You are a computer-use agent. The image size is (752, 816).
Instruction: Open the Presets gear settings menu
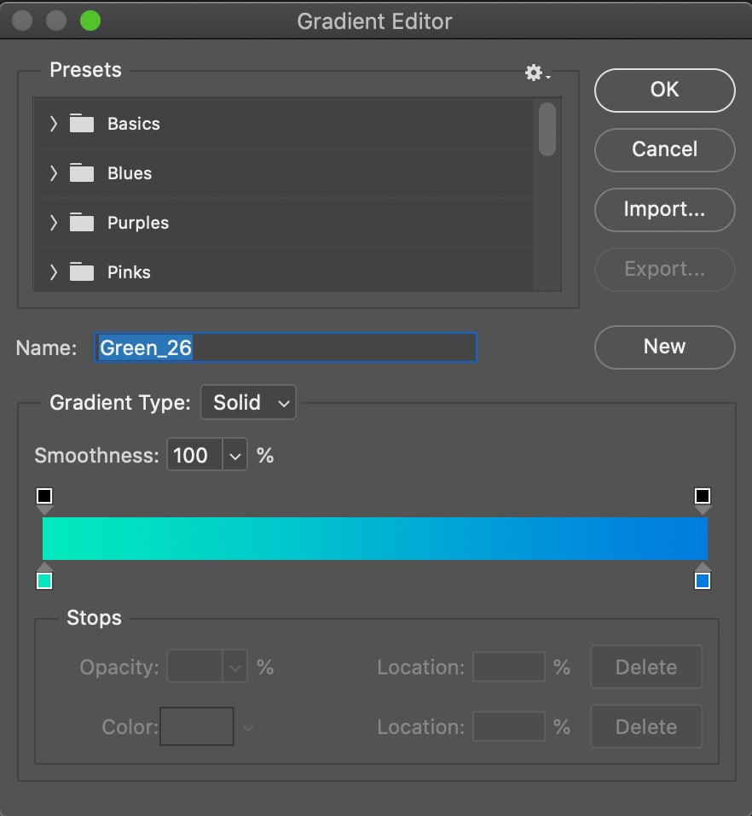coord(536,73)
